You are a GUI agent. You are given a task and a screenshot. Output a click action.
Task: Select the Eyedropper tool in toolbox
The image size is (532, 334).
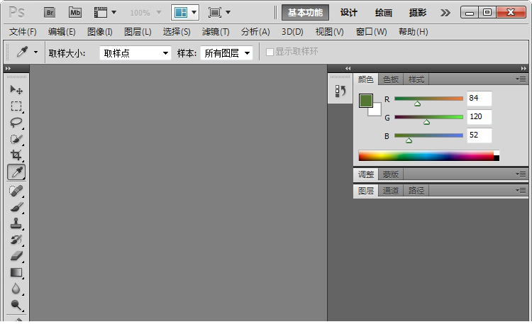click(16, 172)
